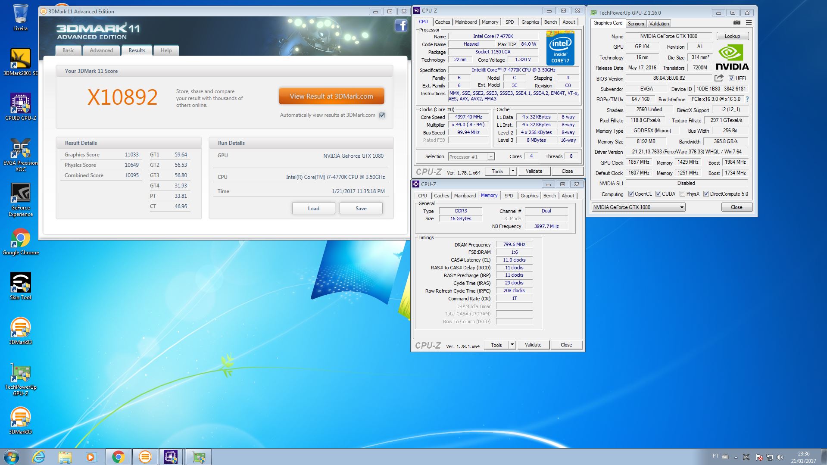This screenshot has width=827, height=465.
Task: Switch to 3DMark 11 in the taskbar
Action: pyautogui.click(x=145, y=457)
